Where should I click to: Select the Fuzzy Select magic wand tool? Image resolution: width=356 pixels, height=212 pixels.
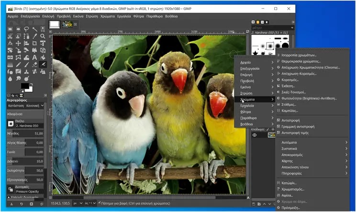tap(34, 29)
